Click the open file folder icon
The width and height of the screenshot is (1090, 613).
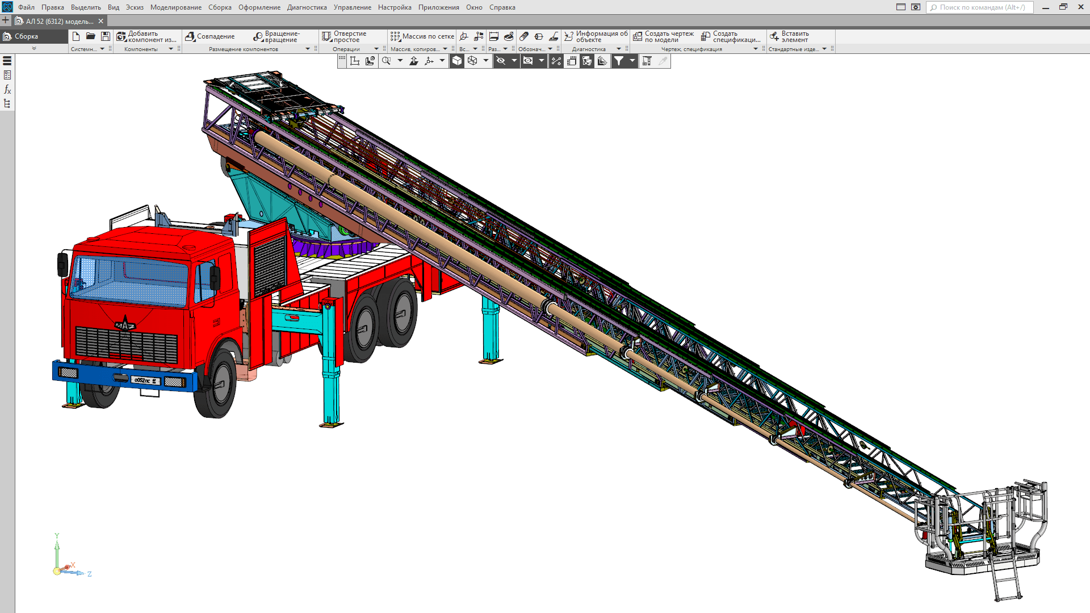pos(90,36)
